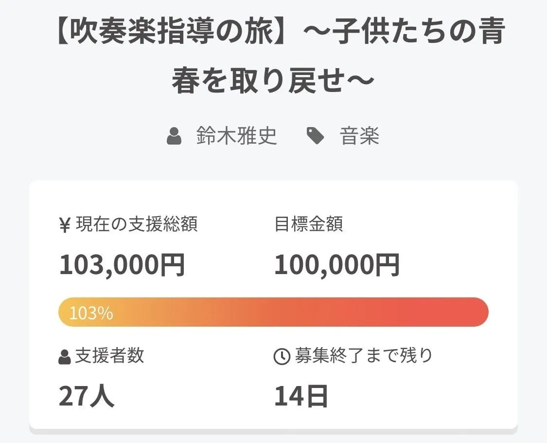Click the clock icon for remaining time
This screenshot has width=547, height=443.
[282, 357]
